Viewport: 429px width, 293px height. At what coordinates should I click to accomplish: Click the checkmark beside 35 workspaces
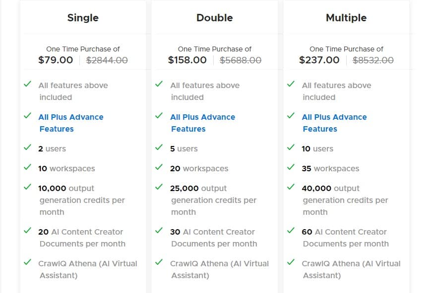point(291,167)
